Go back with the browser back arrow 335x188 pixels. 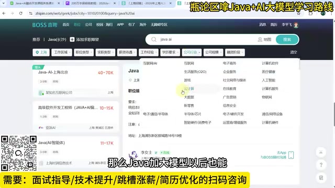point(4,13)
